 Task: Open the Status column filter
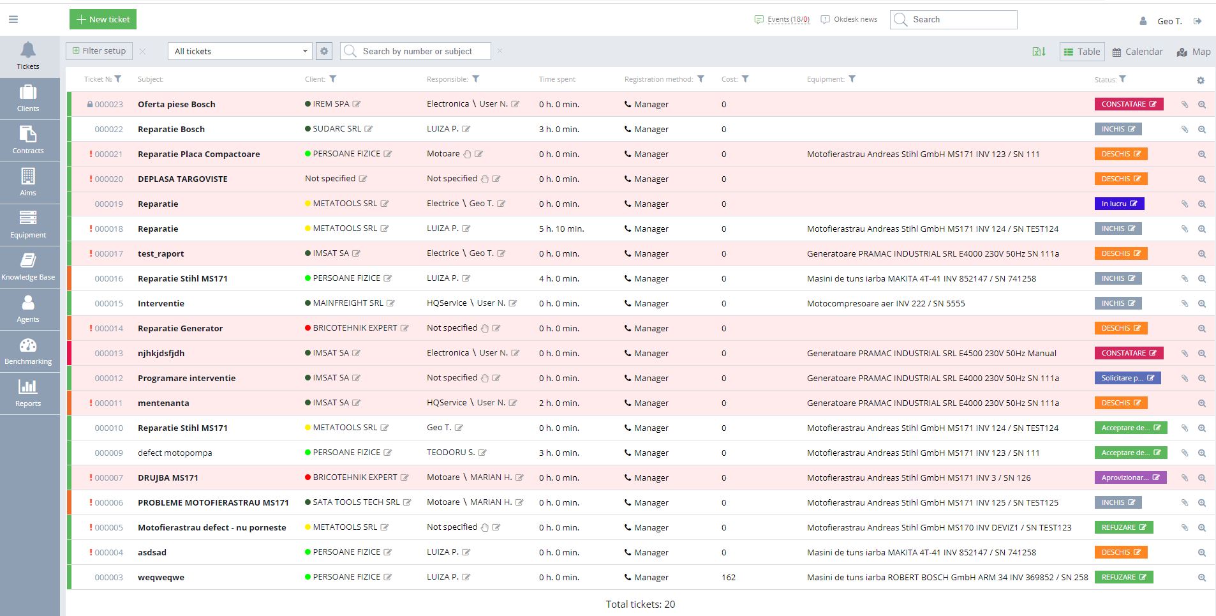(x=1122, y=79)
